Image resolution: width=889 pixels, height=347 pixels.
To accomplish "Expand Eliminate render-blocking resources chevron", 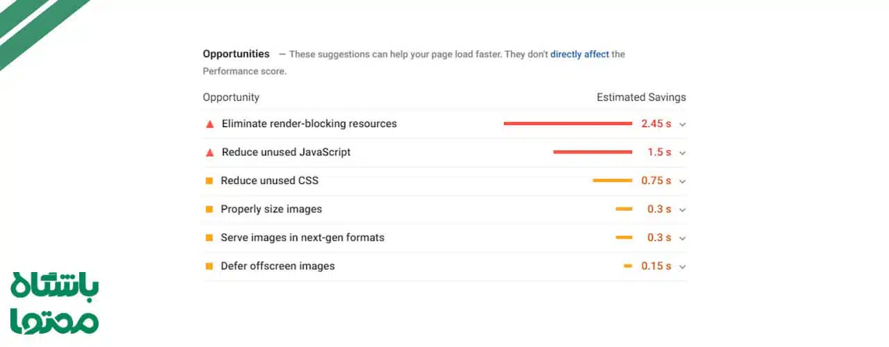I will [x=682, y=125].
